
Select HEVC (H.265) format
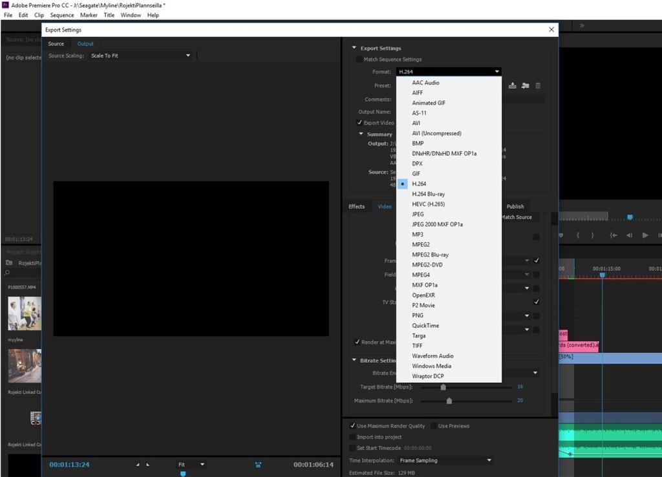[x=449, y=204]
